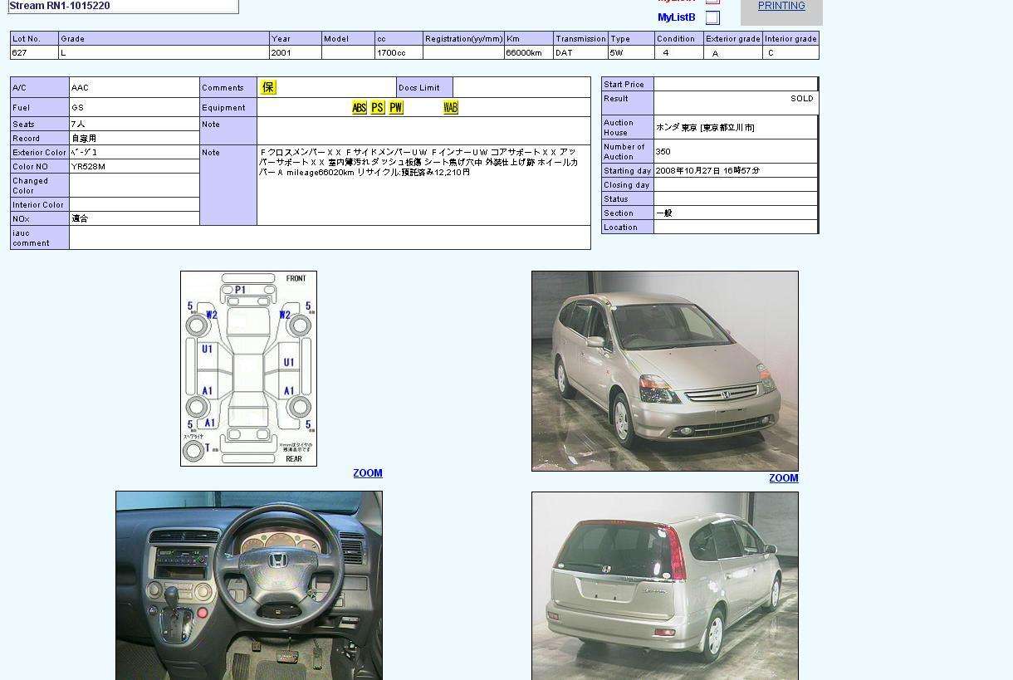Click the 7人 seats value
This screenshot has width=1013, height=680.
click(78, 124)
